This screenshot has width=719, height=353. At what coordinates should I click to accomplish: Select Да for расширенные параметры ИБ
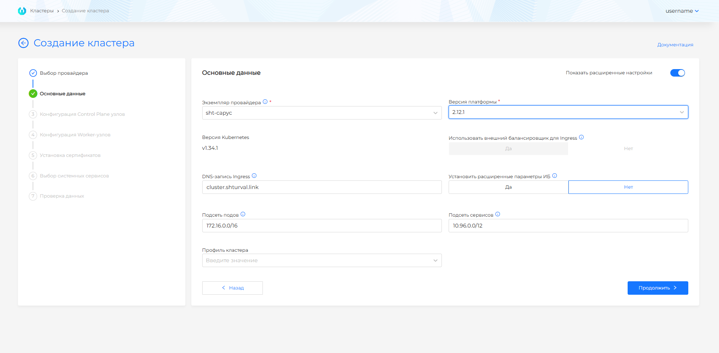click(508, 187)
